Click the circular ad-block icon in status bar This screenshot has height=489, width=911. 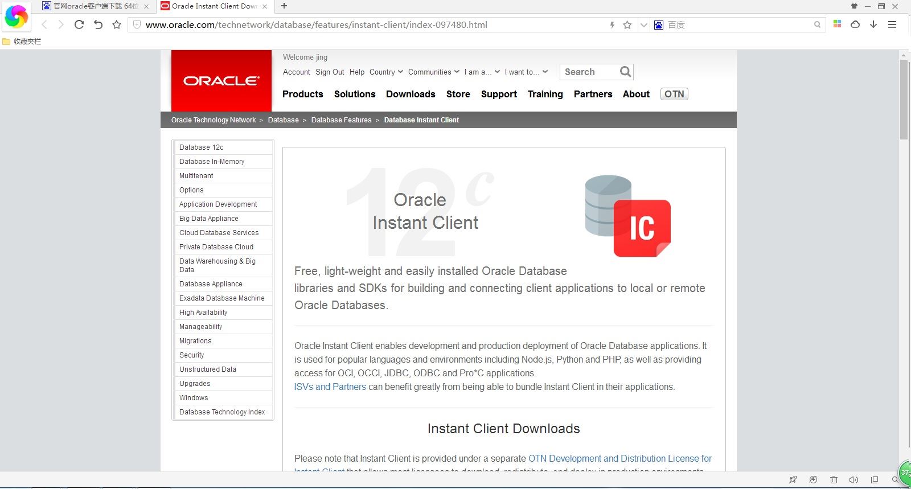point(813,480)
